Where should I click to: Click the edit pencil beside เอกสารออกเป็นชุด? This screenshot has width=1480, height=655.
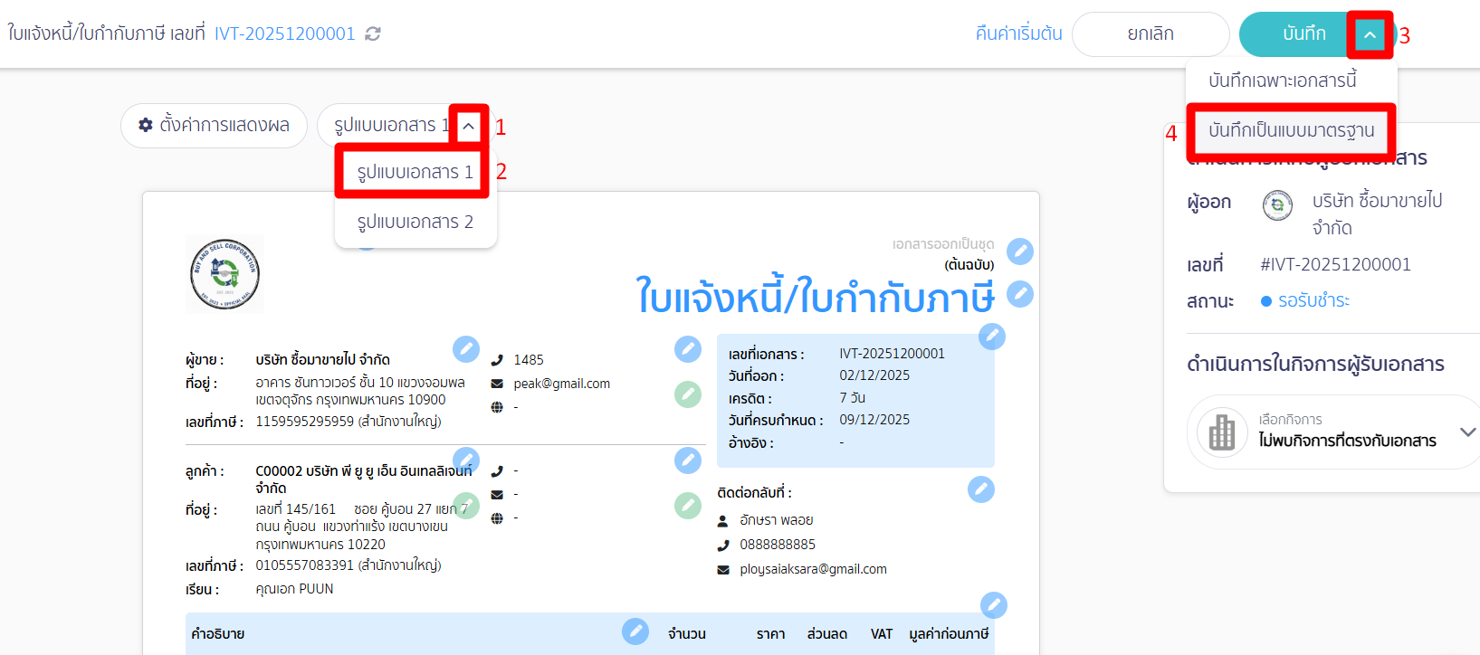[1020, 251]
